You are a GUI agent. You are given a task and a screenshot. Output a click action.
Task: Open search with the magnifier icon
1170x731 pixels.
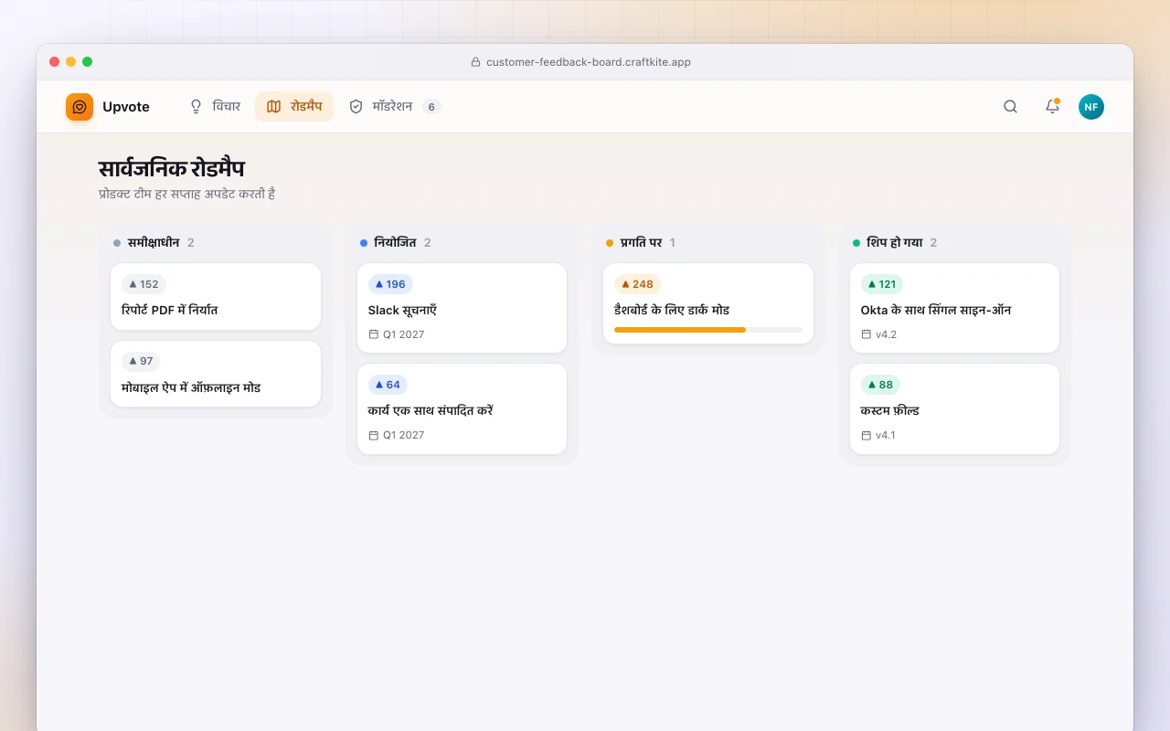[1010, 107]
